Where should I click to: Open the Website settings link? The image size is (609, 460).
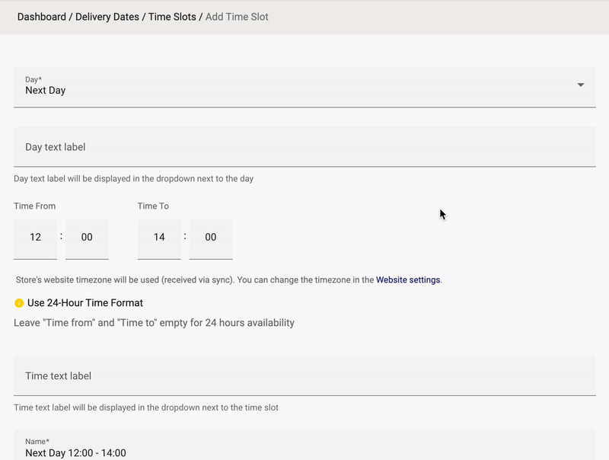point(408,280)
